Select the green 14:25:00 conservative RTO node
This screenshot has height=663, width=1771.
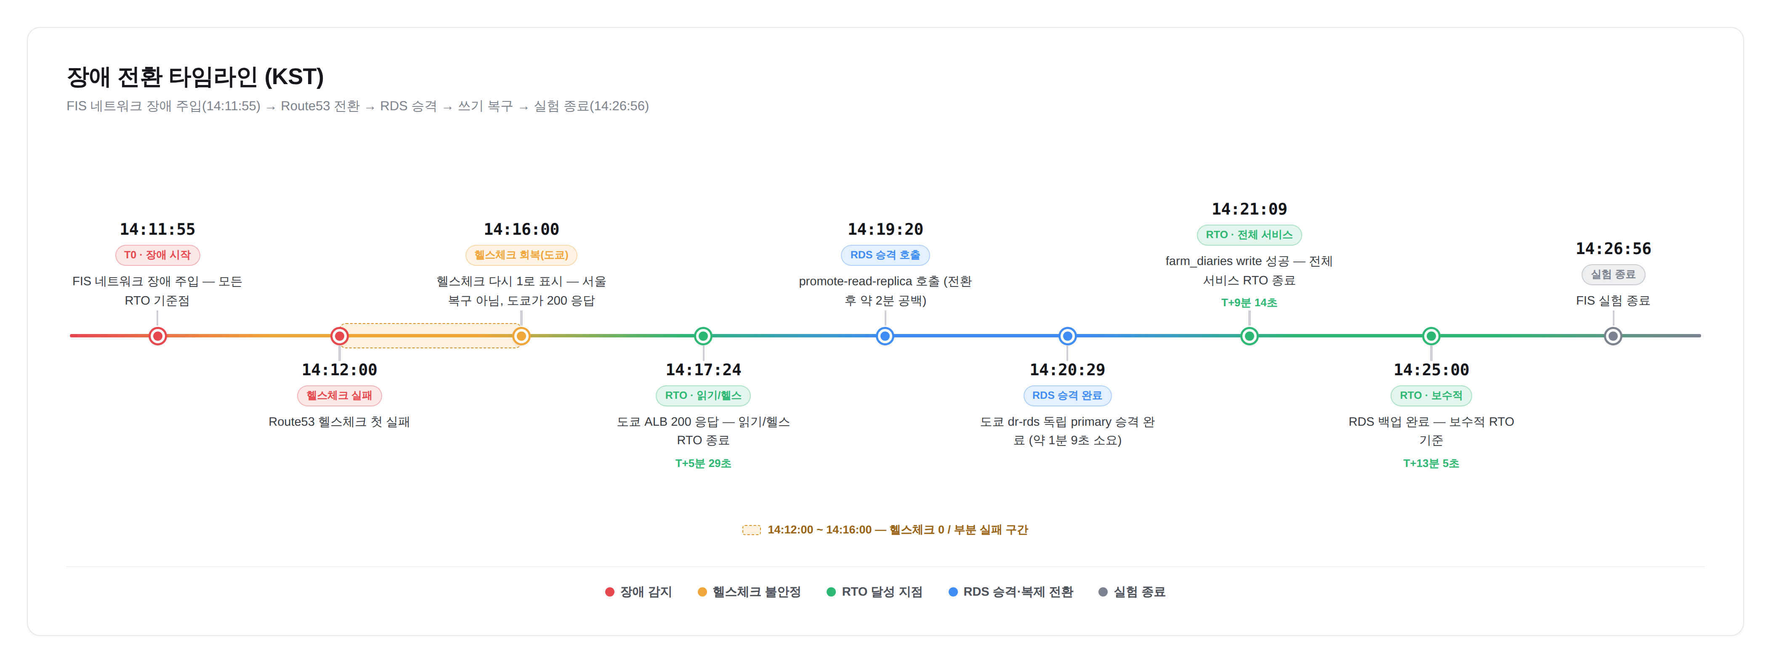coord(1431,336)
